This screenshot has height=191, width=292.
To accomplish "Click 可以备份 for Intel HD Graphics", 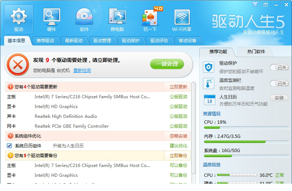I will coord(178,175).
